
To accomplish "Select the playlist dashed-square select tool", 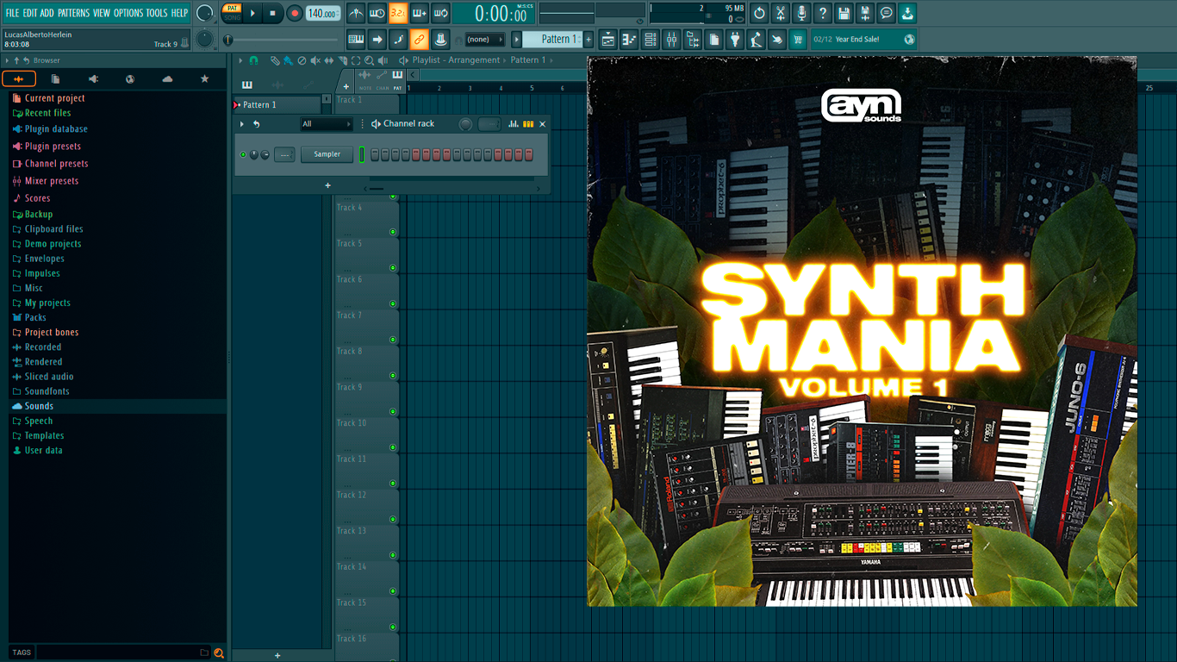I will [x=356, y=60].
